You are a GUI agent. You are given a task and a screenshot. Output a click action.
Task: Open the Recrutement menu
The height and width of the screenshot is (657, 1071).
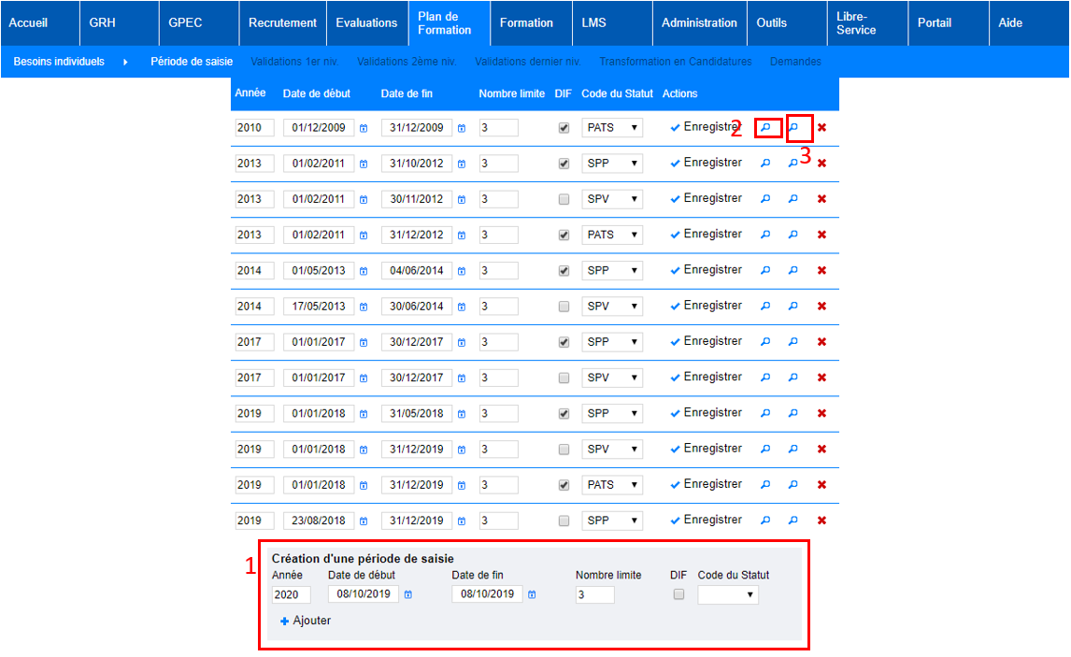[x=282, y=22]
